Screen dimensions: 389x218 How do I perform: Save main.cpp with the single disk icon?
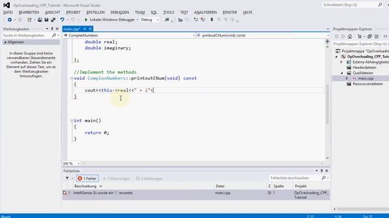click(46, 20)
